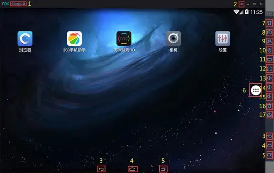
Task: Take a screenshot with the scissors icon
Action: click(269, 41)
